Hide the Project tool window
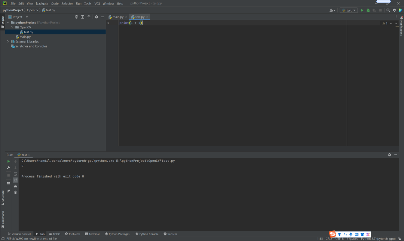Image resolution: width=404 pixels, height=241 pixels. tap(103, 17)
